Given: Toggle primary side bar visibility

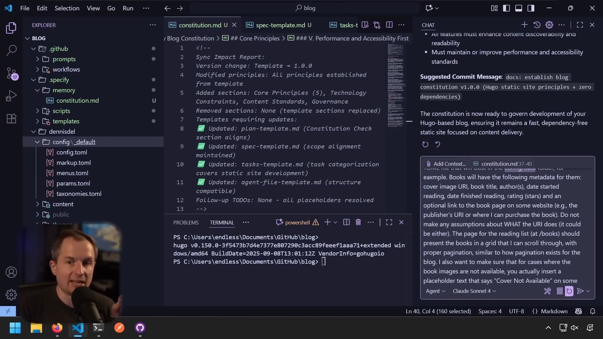Looking at the screenshot, I should (506, 8).
